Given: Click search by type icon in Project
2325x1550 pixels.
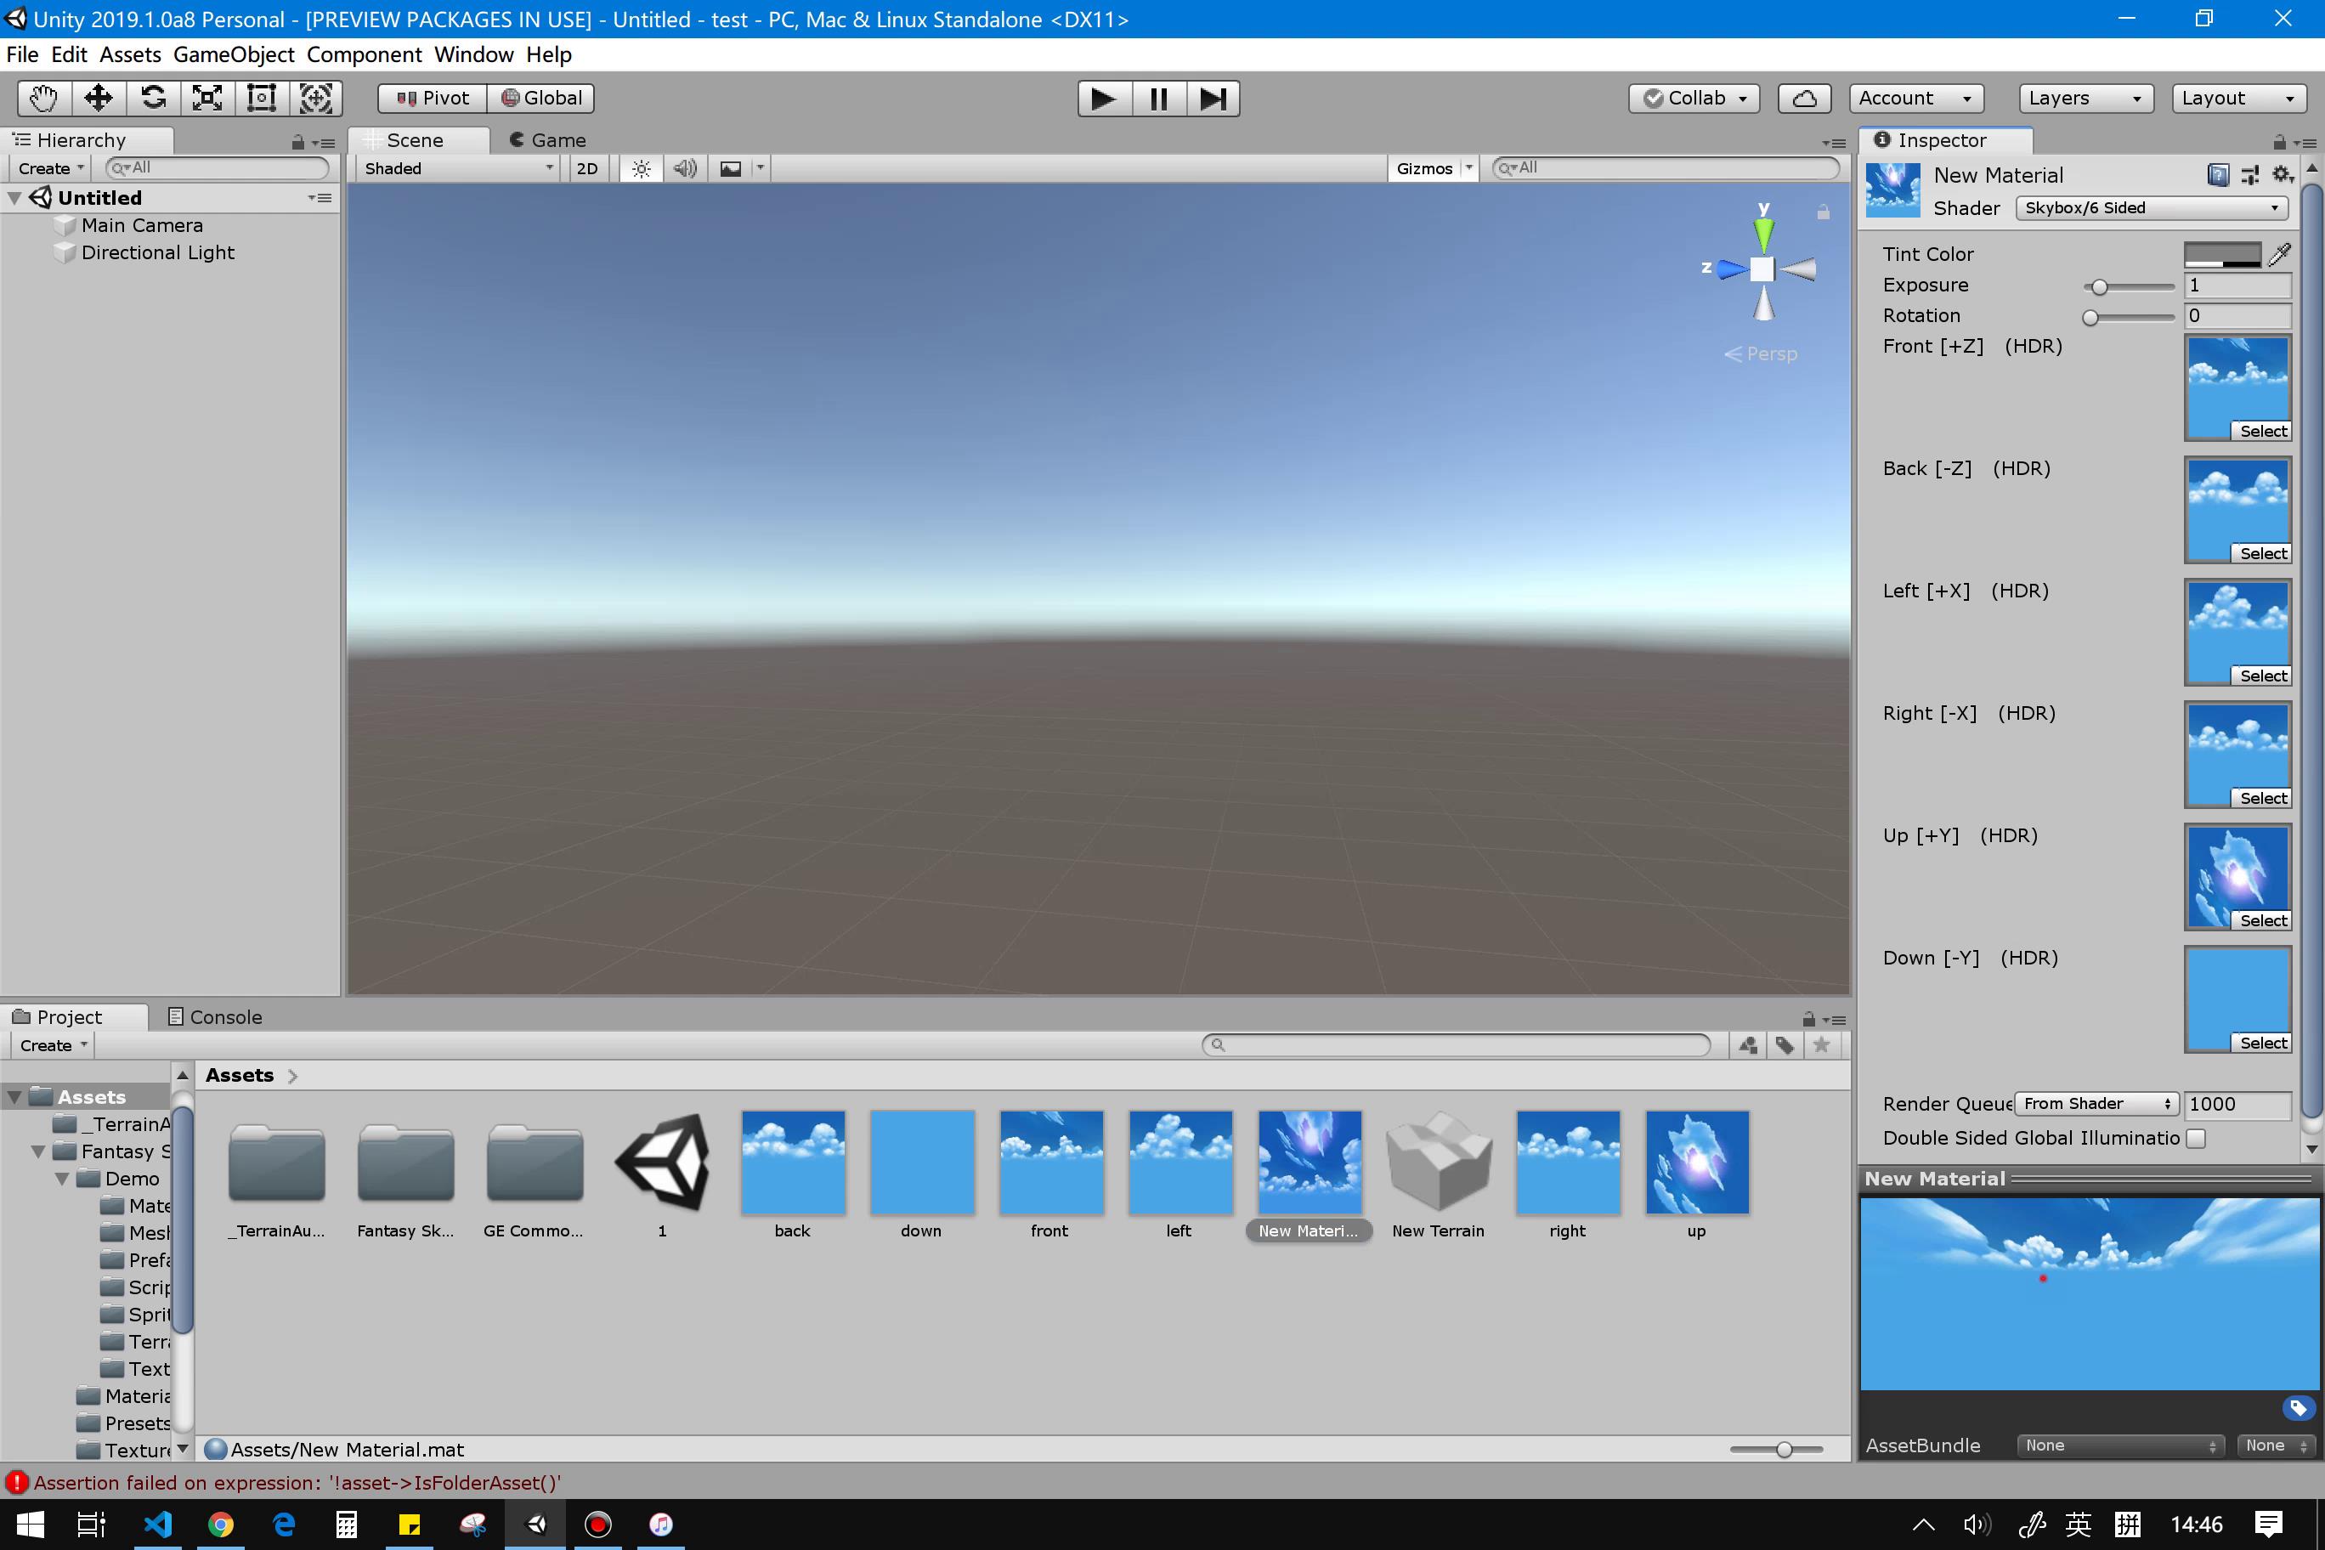Looking at the screenshot, I should tap(1748, 1045).
